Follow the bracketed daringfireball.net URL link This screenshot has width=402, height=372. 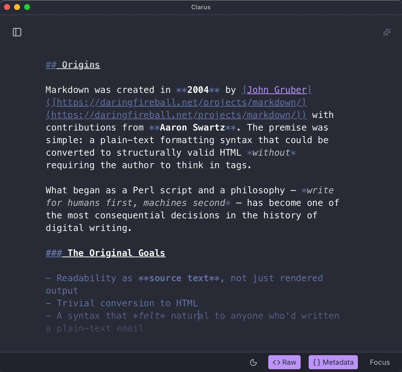(177, 102)
